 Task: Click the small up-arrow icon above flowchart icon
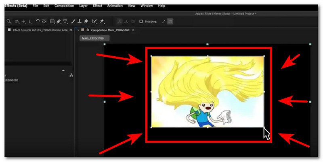click(63, 71)
